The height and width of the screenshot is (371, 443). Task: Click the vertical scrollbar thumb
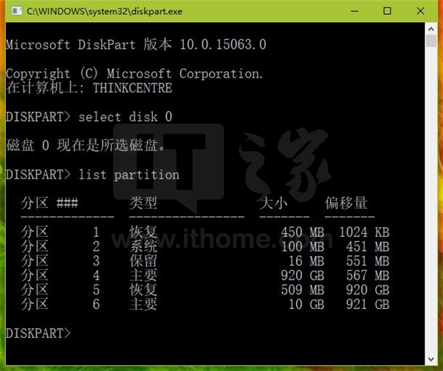(431, 42)
